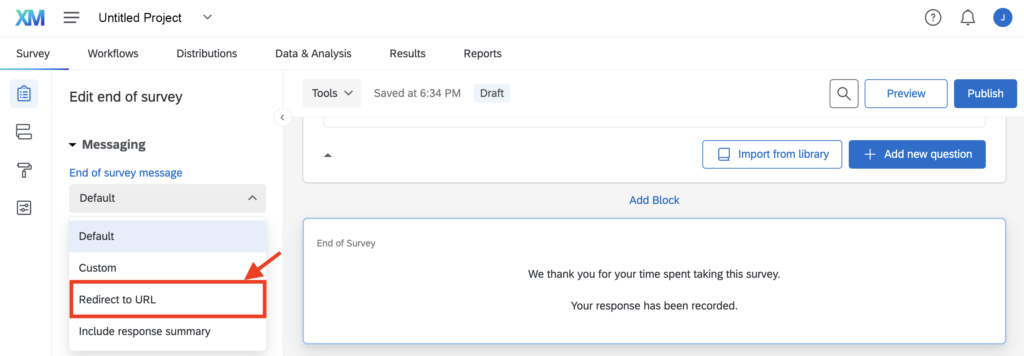Switch to the Workflows tab
This screenshot has width=1024, height=356.
113,54
